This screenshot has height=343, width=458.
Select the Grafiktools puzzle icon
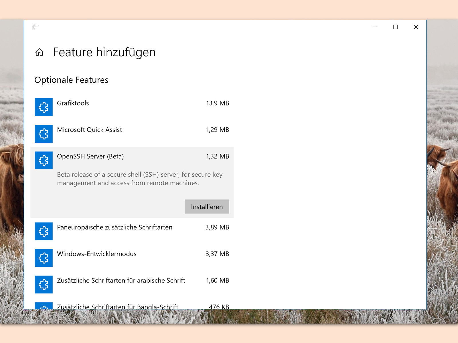44,107
